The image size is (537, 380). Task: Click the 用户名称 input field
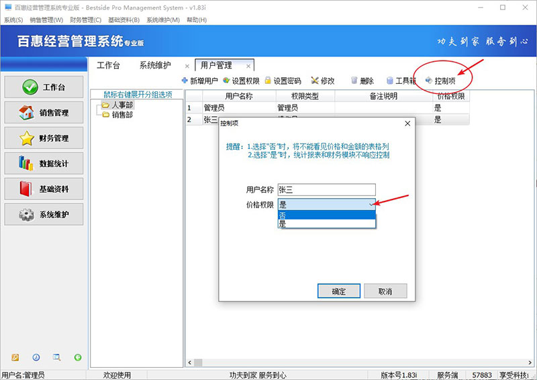(327, 190)
